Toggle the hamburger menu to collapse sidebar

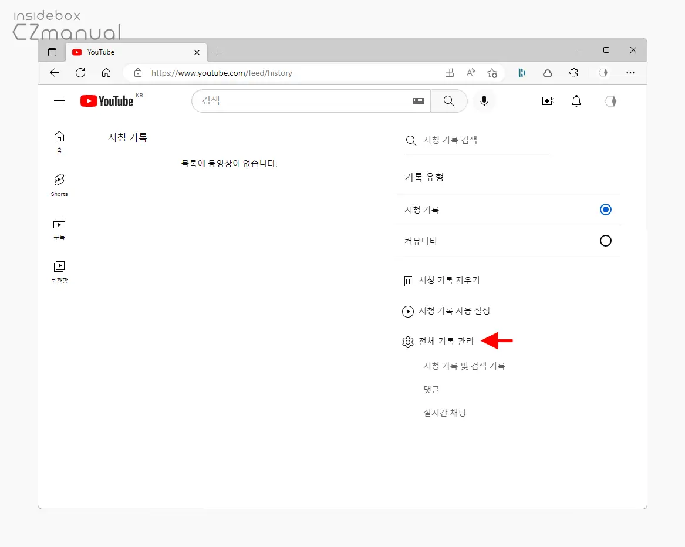pyautogui.click(x=59, y=100)
